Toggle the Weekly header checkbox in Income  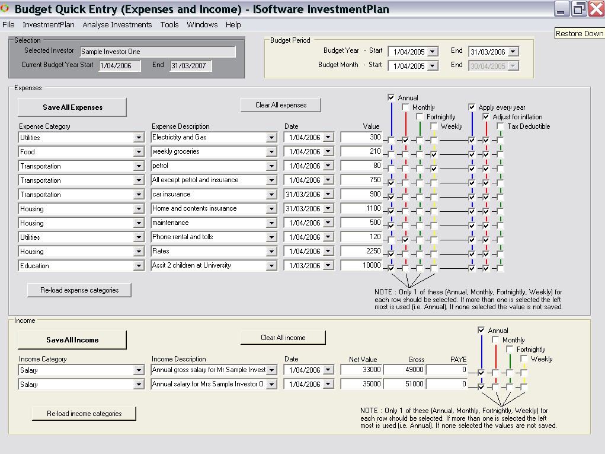pos(524,358)
